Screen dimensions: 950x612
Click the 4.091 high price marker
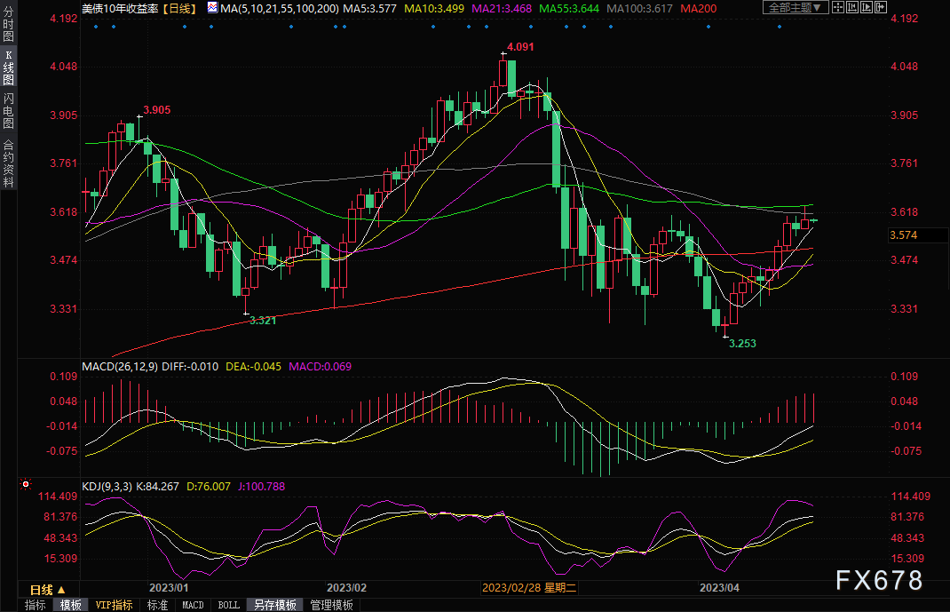coord(519,47)
